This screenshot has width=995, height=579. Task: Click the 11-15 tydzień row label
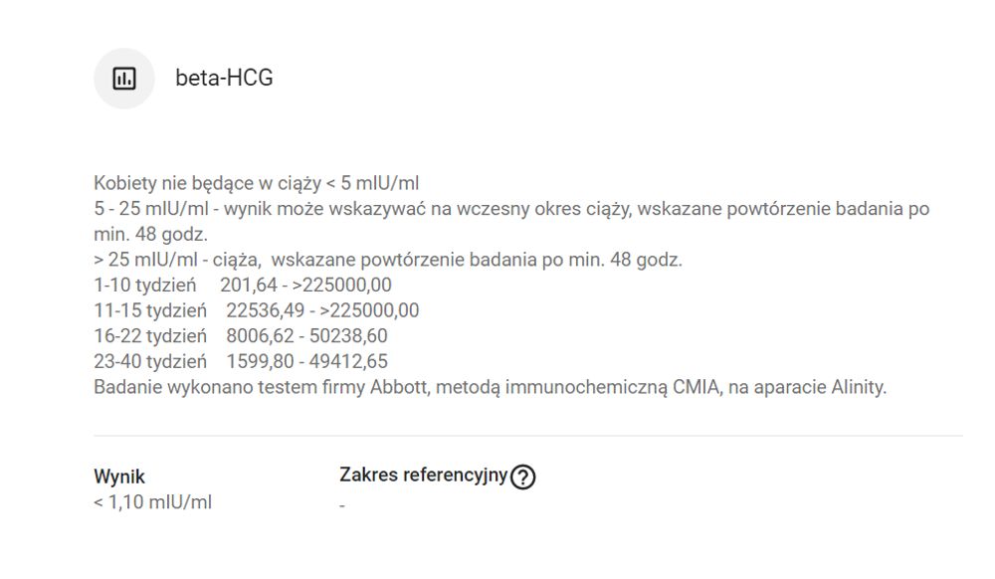coord(150,310)
